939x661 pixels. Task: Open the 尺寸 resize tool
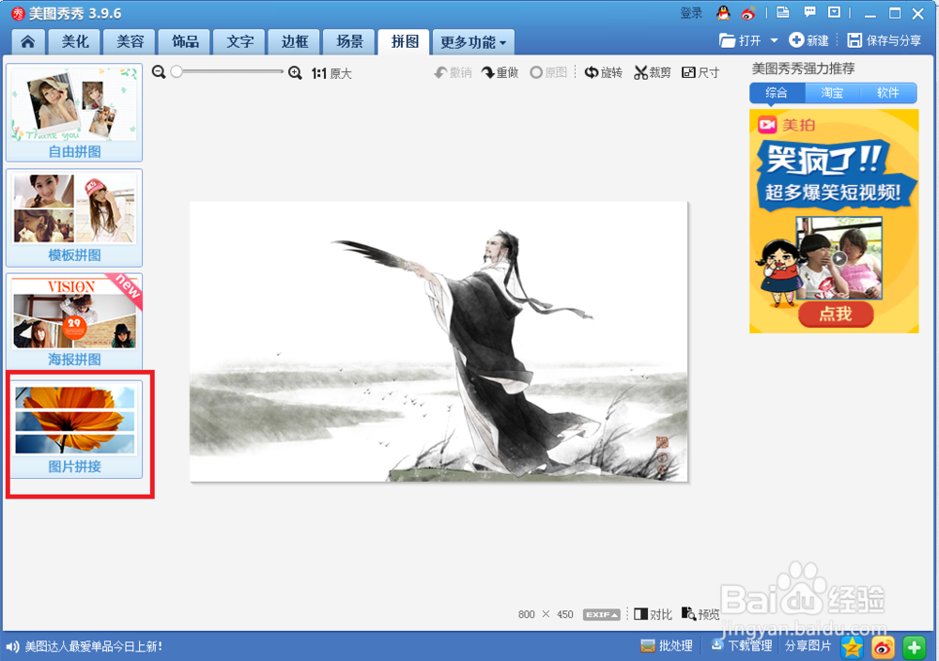[700, 72]
